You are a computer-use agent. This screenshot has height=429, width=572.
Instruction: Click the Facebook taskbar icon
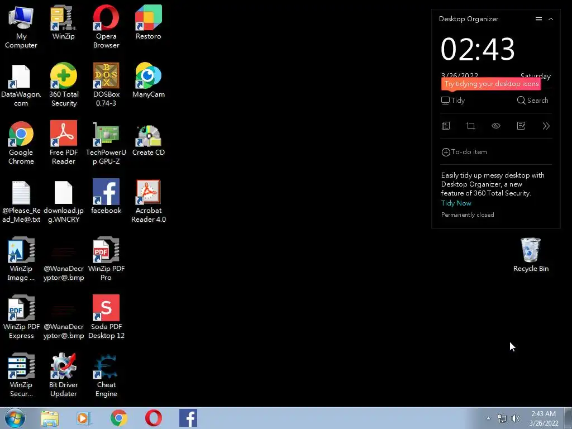click(188, 418)
